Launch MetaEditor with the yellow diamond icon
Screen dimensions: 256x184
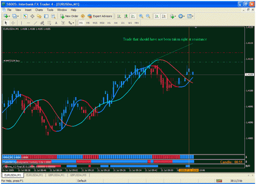click(83, 16)
